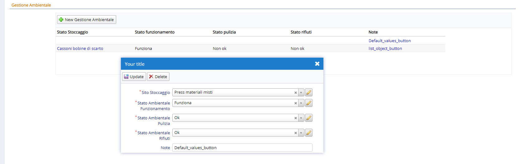
Task: Click the Stato pulizia column header
Action: click(x=224, y=32)
